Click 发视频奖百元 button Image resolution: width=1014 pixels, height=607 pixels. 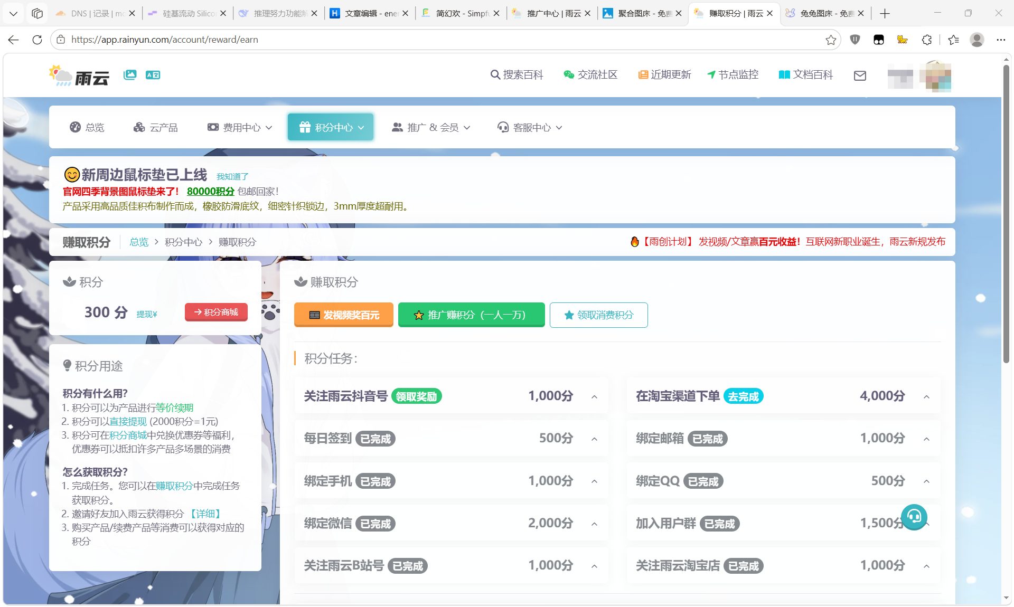(x=344, y=315)
